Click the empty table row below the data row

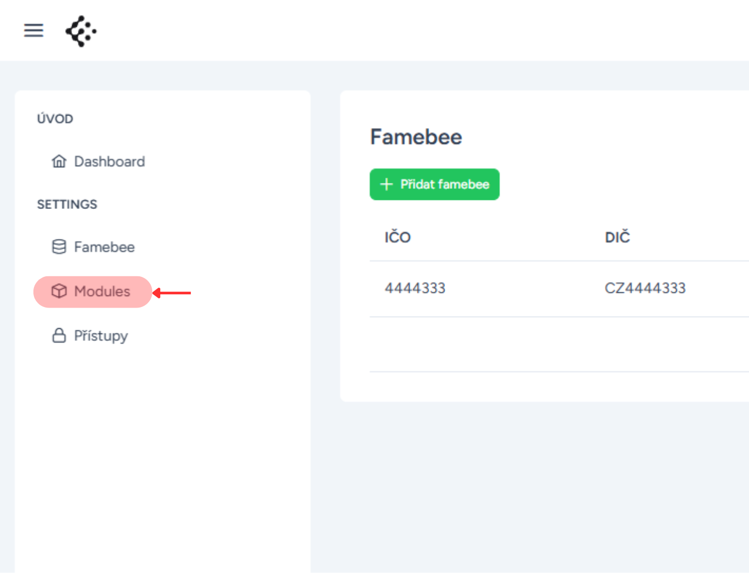(x=559, y=345)
